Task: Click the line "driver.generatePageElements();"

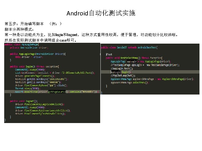Action: tap(35, 76)
